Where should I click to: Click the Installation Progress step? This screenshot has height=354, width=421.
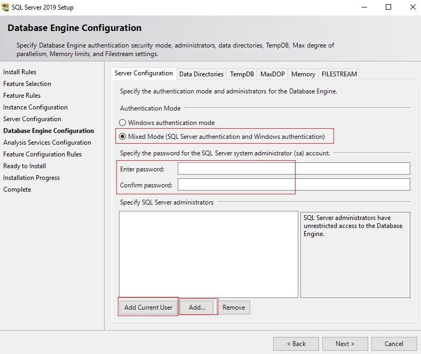tap(31, 178)
